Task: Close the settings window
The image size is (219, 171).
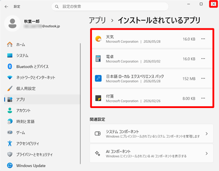Action: point(213,4)
